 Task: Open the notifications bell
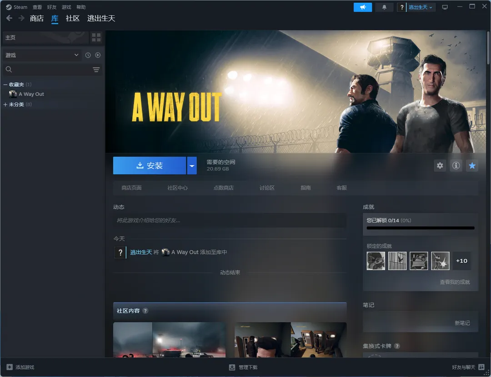[x=385, y=7]
